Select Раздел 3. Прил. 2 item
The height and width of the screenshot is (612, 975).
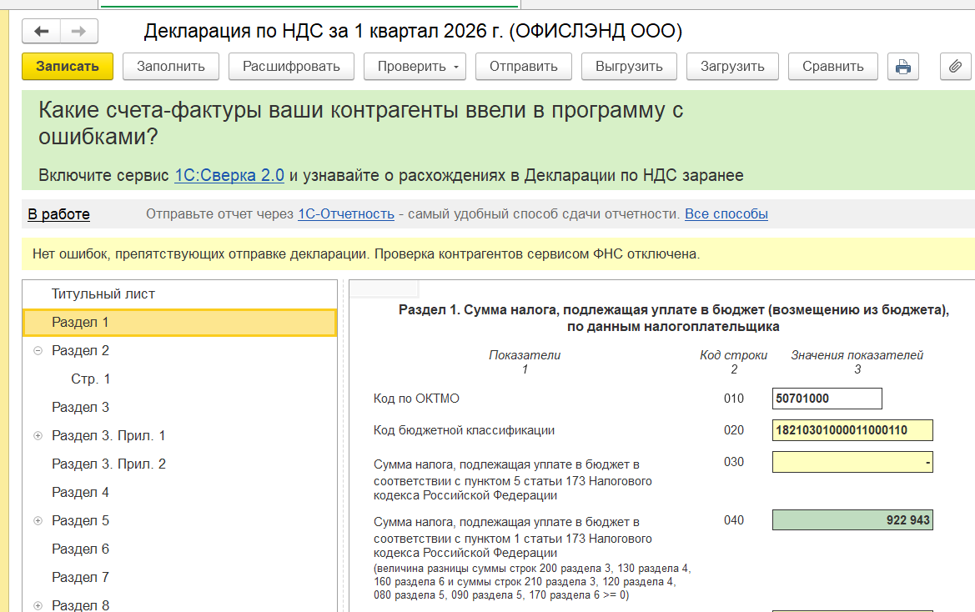(x=108, y=464)
